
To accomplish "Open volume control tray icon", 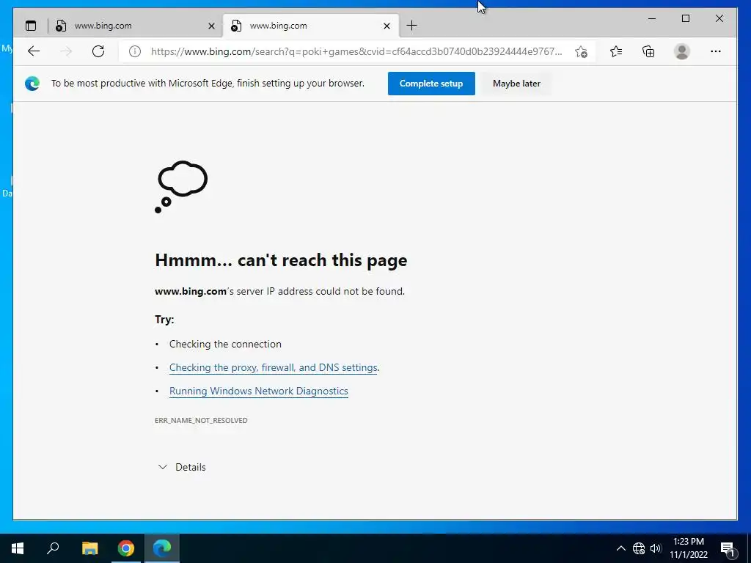I will (x=656, y=548).
